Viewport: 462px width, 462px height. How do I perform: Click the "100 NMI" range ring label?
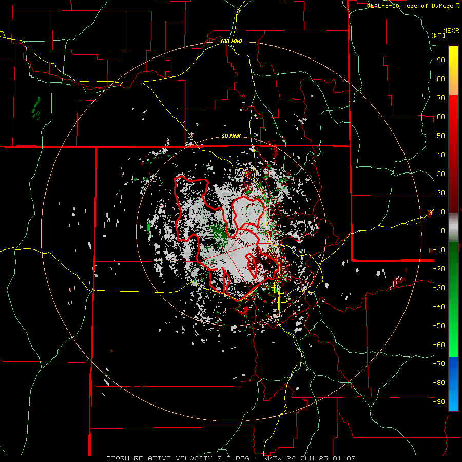(x=231, y=41)
